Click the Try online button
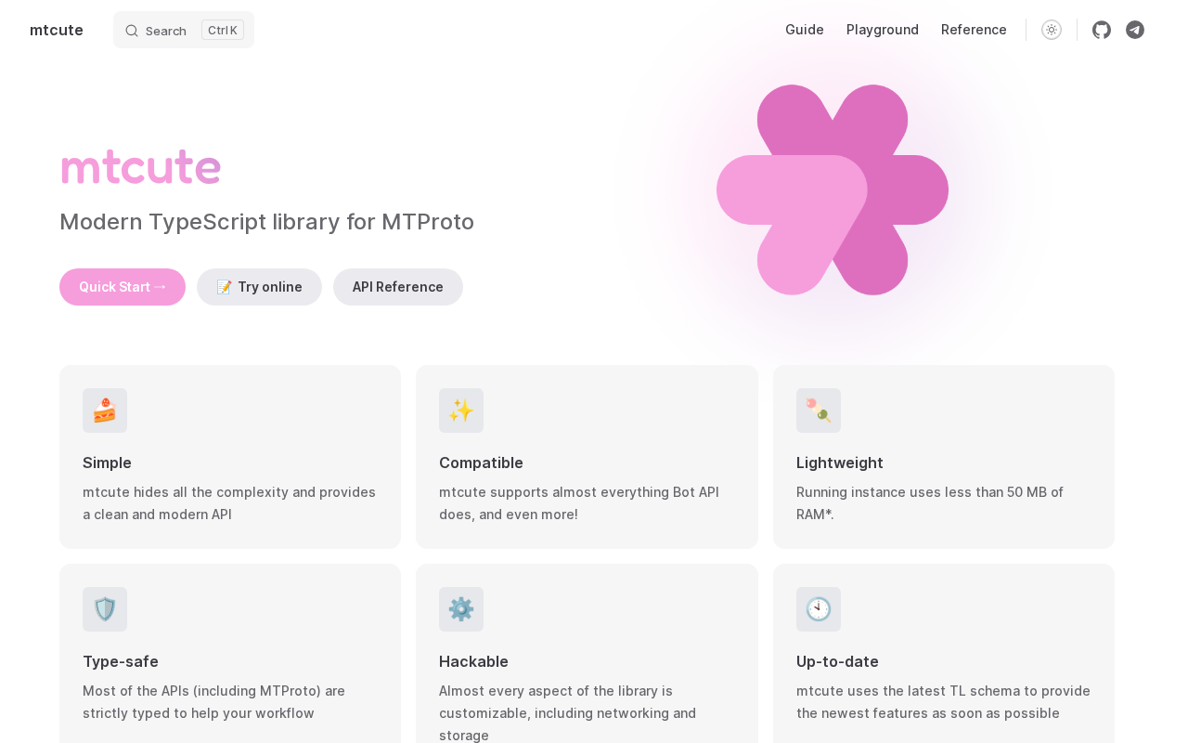The image size is (1188, 743). pyautogui.click(x=259, y=287)
